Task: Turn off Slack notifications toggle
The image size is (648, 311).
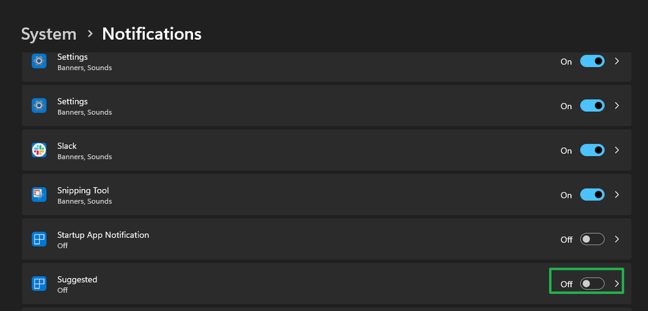Action: [x=592, y=150]
